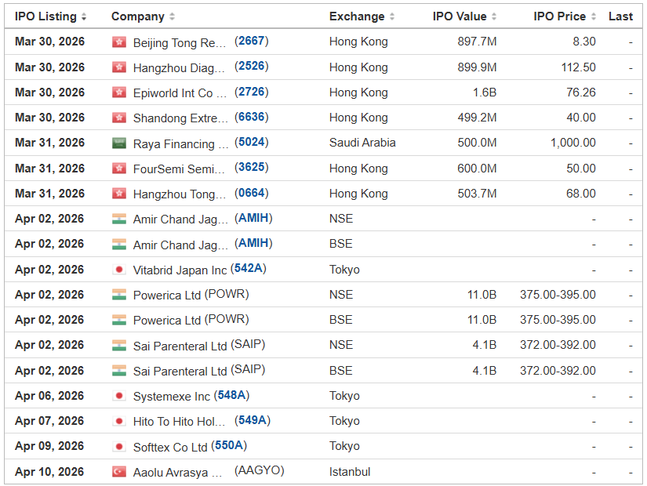Open AMIH ticker link in NSE row
The width and height of the screenshot is (647, 486).
pyautogui.click(x=253, y=218)
